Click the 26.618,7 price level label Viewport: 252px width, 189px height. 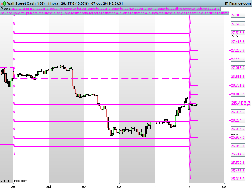coord(238,94)
